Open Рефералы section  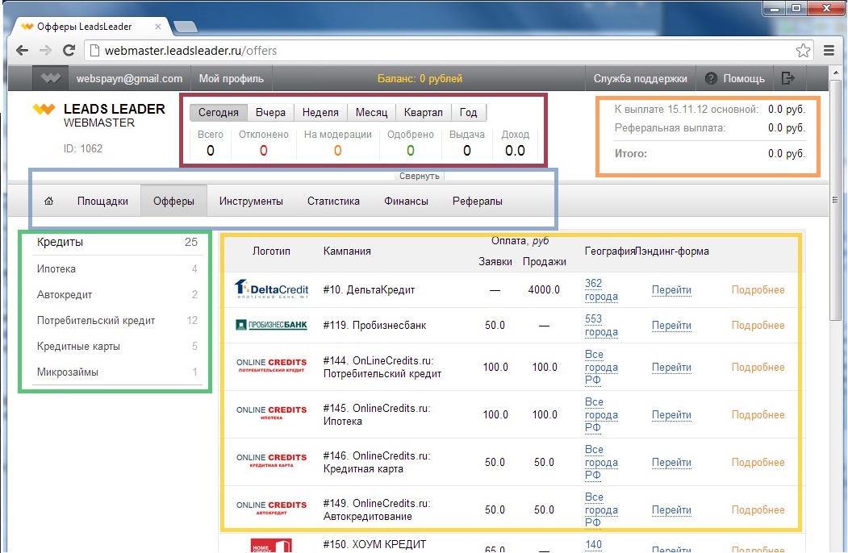[x=478, y=201]
